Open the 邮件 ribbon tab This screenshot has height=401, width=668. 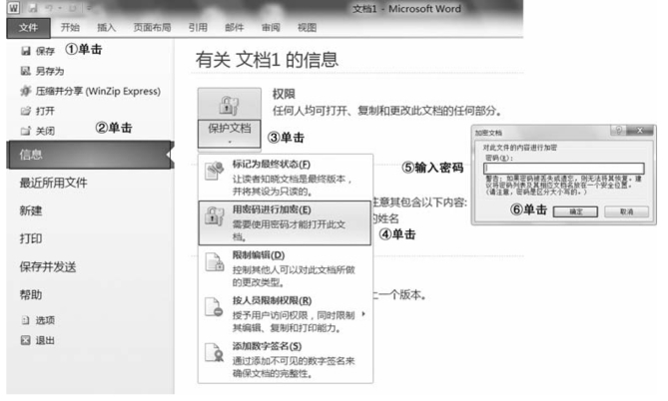[235, 28]
